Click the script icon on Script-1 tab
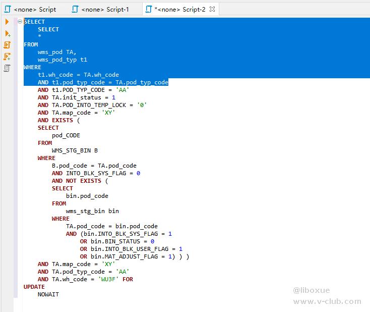 click(76, 9)
